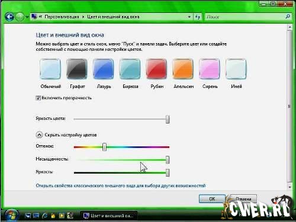Select the 'Обычный' color swatch
Viewport: 296px width, 222px height.
pyautogui.click(x=50, y=69)
